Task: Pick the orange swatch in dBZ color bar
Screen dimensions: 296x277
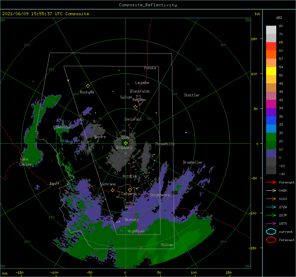Action: pos(271,55)
